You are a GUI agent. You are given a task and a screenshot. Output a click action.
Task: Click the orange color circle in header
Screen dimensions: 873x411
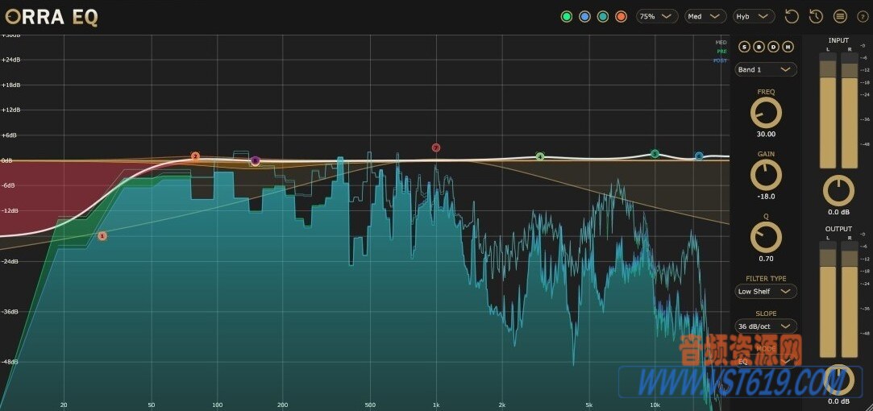621,17
